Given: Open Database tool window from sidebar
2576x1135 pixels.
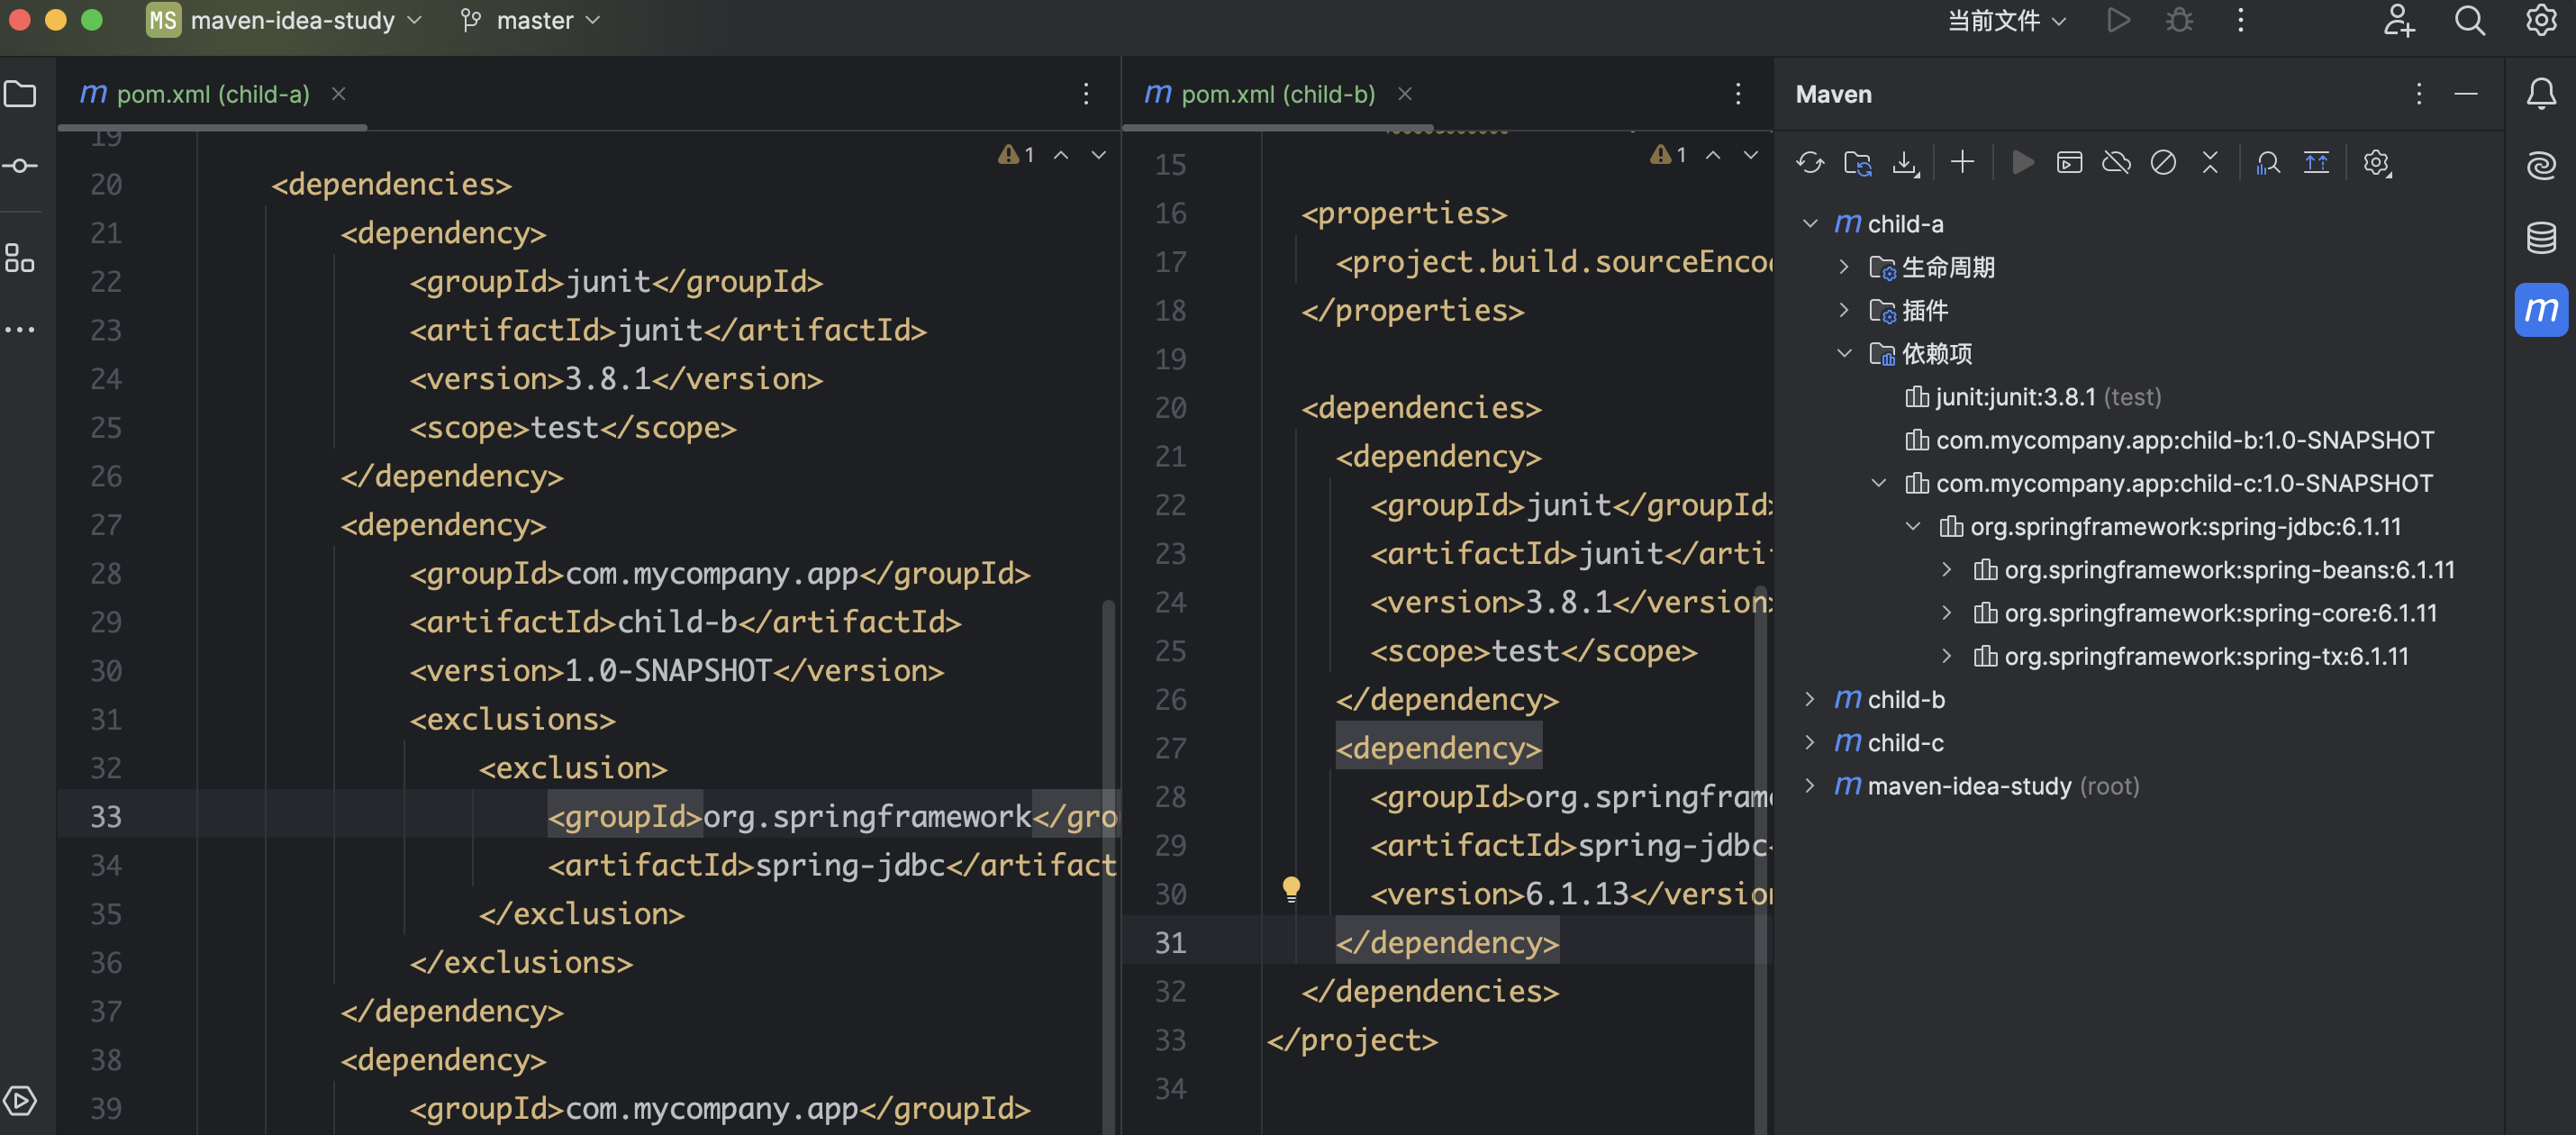Looking at the screenshot, I should 2540,237.
